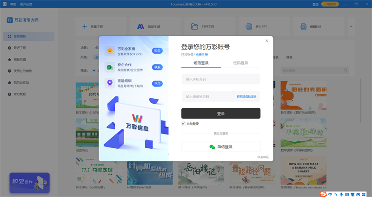Select 在线模板 in the sidebar
The width and height of the screenshot is (372, 197).
pos(29,37)
